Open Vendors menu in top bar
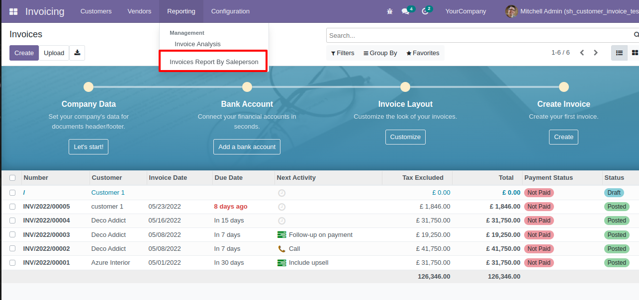Viewport: 639px width, 300px height. point(139,11)
